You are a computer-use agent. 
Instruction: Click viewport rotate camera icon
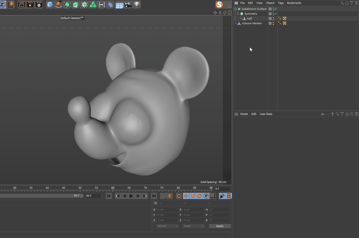(x=225, y=13)
